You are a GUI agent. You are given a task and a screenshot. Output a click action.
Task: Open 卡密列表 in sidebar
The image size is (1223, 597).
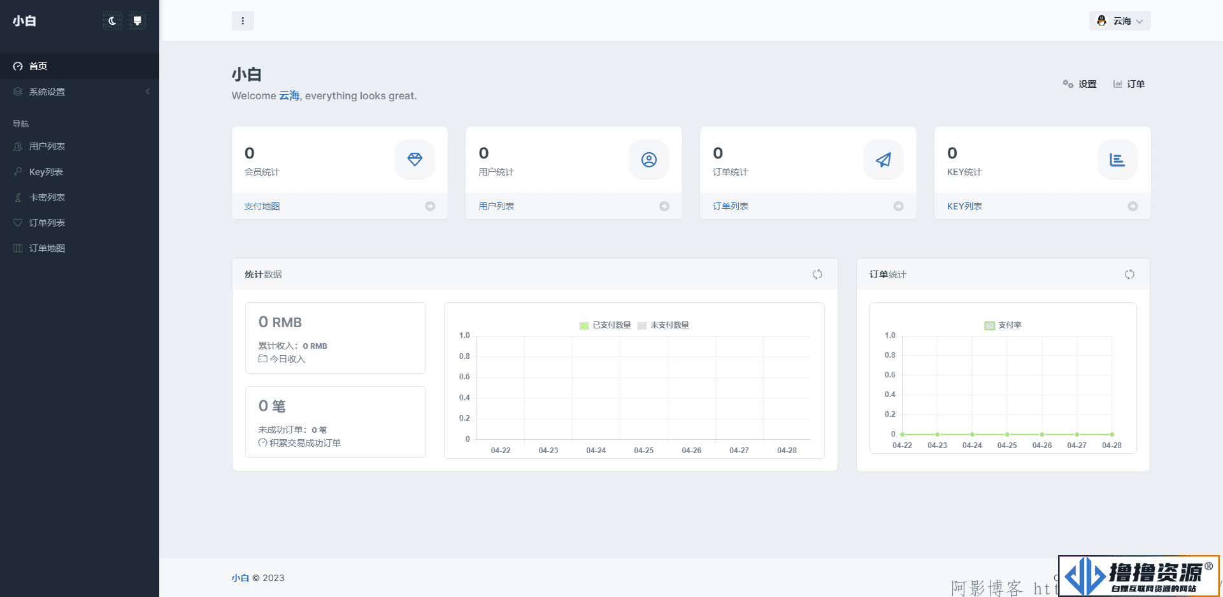coord(80,197)
